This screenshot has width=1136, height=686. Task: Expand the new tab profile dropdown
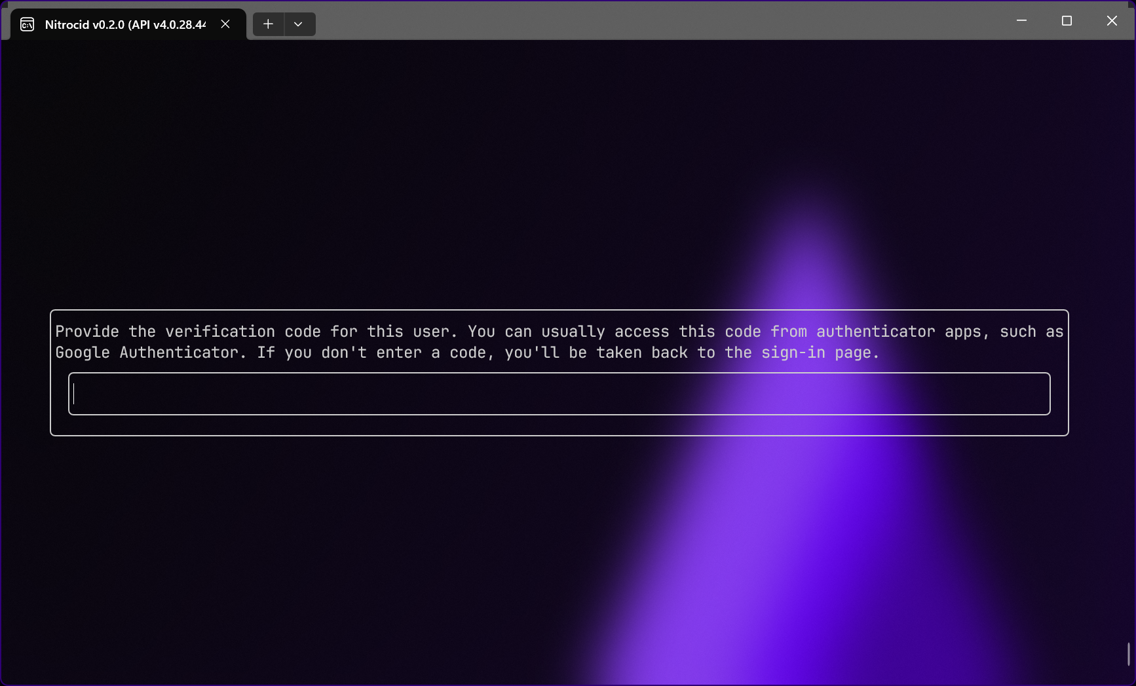click(x=299, y=24)
